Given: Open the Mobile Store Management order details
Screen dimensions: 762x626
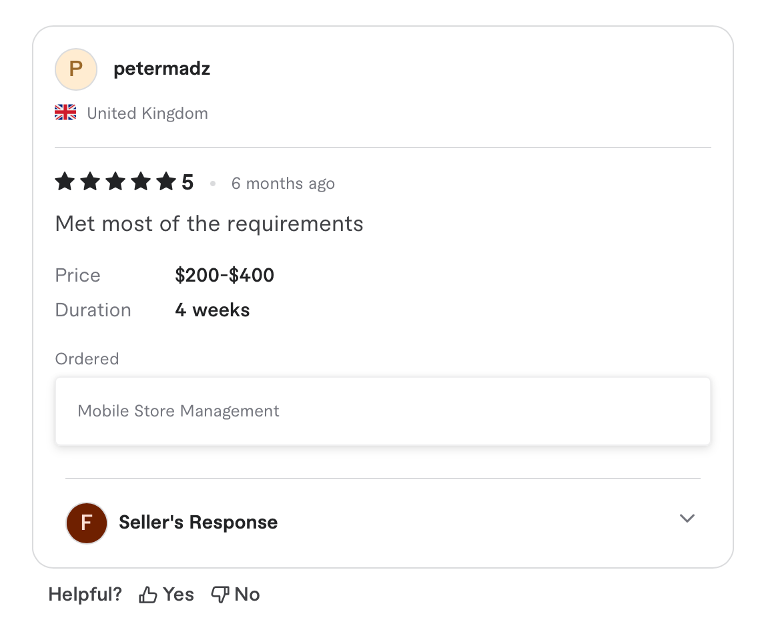Looking at the screenshot, I should tap(179, 410).
